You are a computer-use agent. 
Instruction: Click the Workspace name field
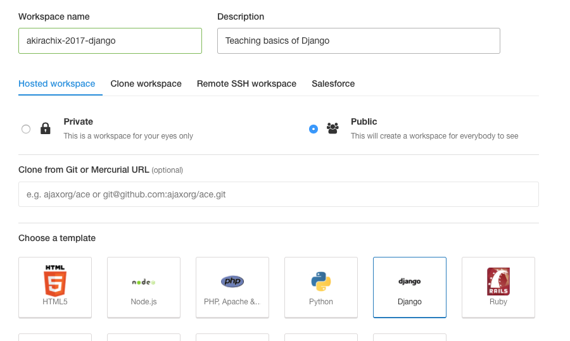point(110,40)
